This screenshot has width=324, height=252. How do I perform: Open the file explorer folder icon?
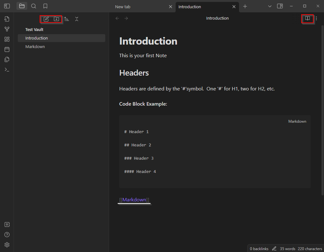[22, 6]
